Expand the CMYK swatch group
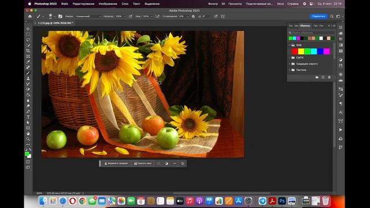Image resolution: width=370 pixels, height=208 pixels. 290,58
